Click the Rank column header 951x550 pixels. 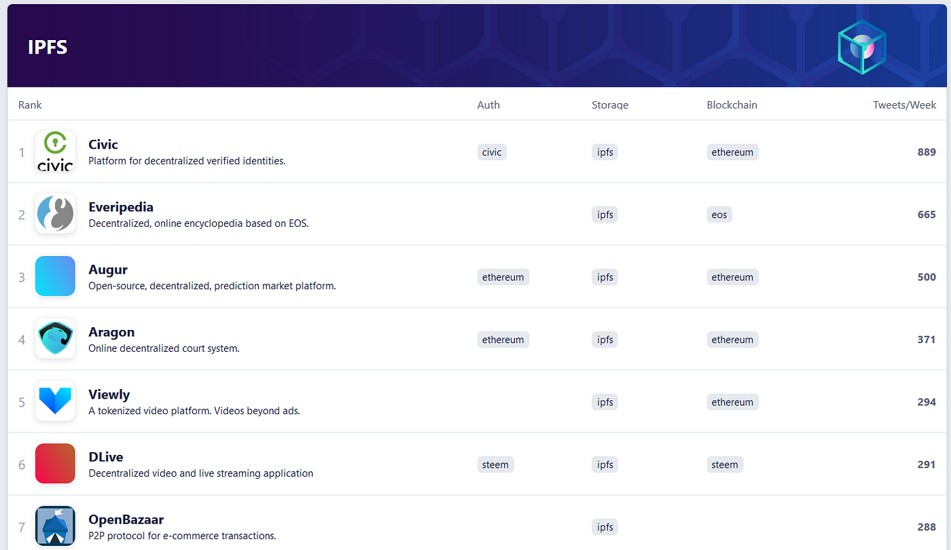[30, 105]
